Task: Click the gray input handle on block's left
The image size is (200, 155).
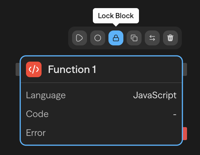Action: tap(18, 69)
